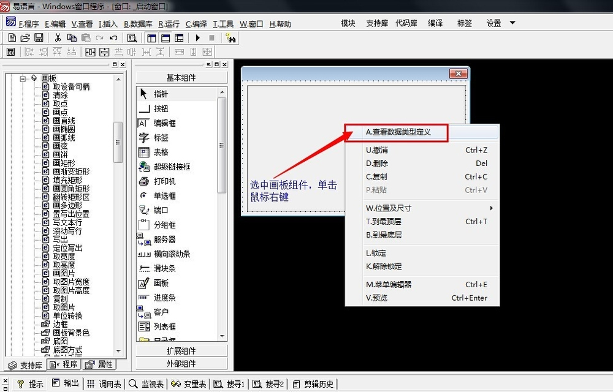Click the Cut scissors icon
The width and height of the screenshot is (613, 392).
(x=58, y=38)
